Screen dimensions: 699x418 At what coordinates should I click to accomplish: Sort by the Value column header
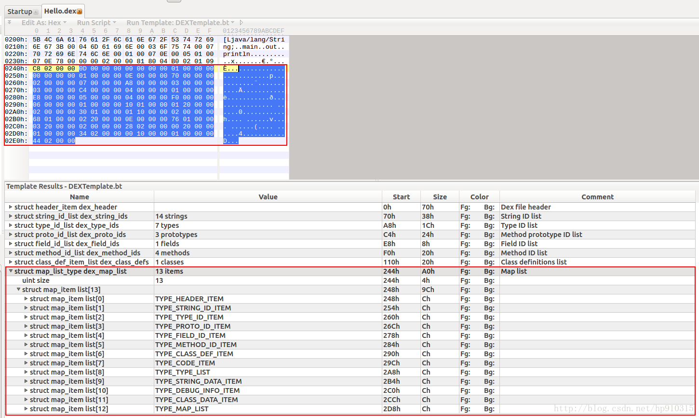(268, 197)
